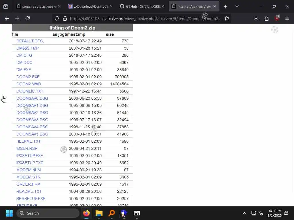
Task: Click the DOOMSAV1.DSG link
Action: [32, 105]
